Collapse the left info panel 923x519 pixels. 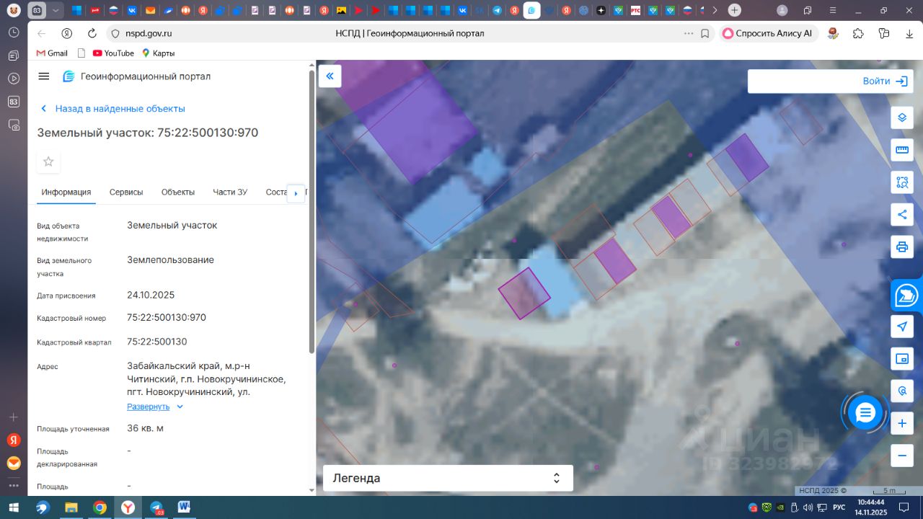330,76
